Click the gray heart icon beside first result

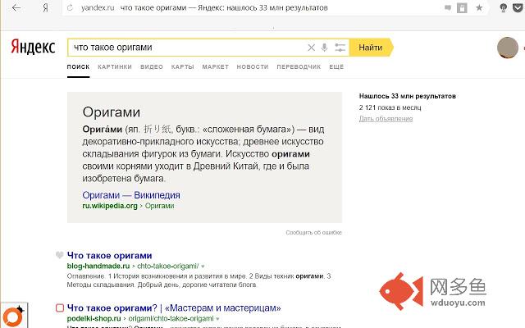(x=59, y=255)
